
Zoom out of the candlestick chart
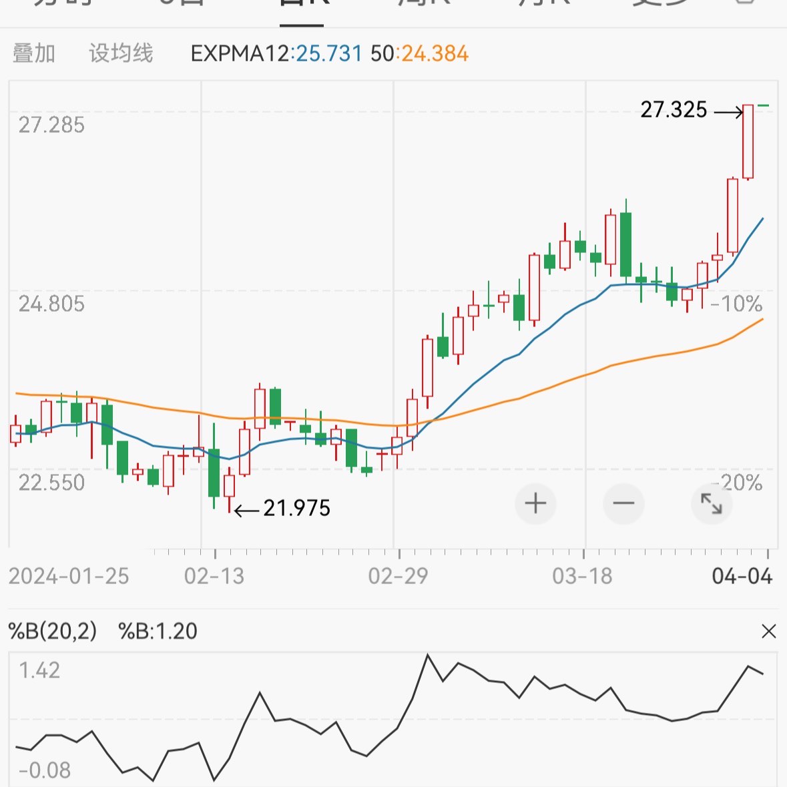(x=623, y=504)
